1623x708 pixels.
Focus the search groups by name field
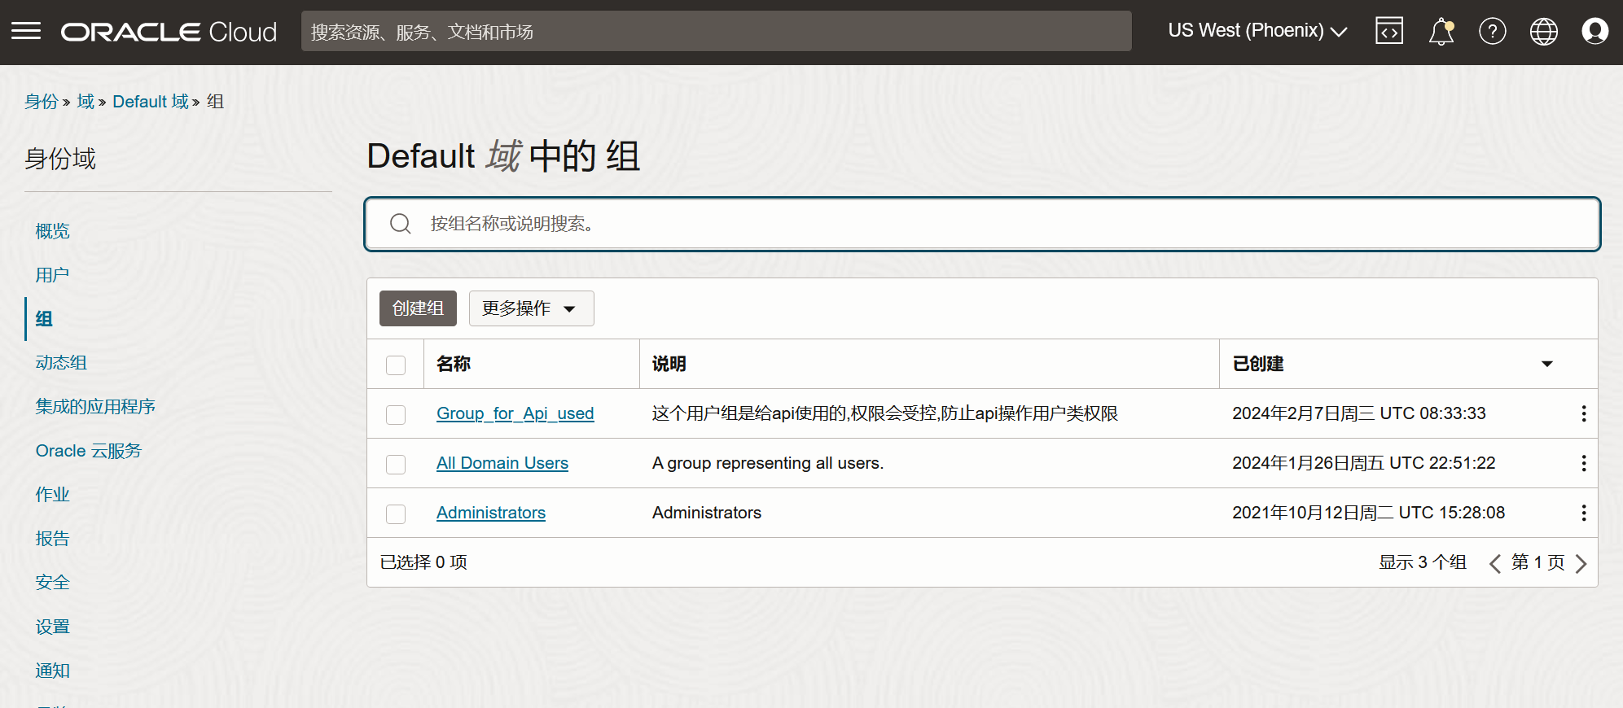click(982, 224)
